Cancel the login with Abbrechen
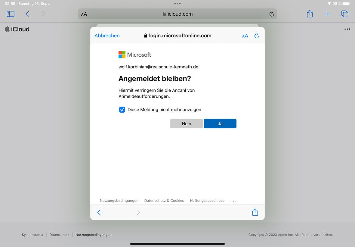The width and height of the screenshot is (355, 247). point(107,36)
